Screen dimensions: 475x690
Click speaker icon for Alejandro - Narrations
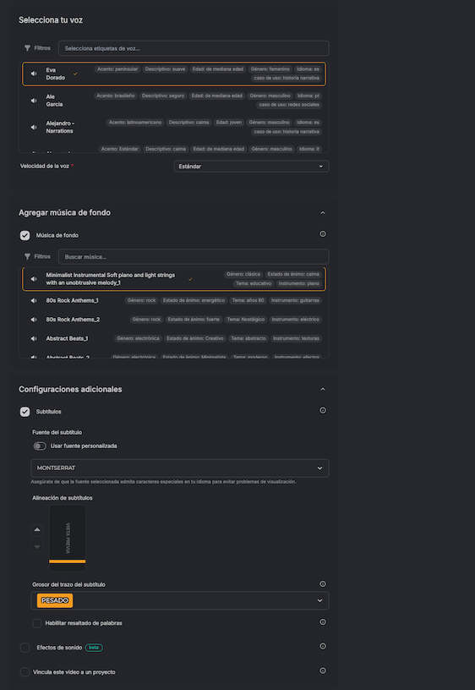34,127
